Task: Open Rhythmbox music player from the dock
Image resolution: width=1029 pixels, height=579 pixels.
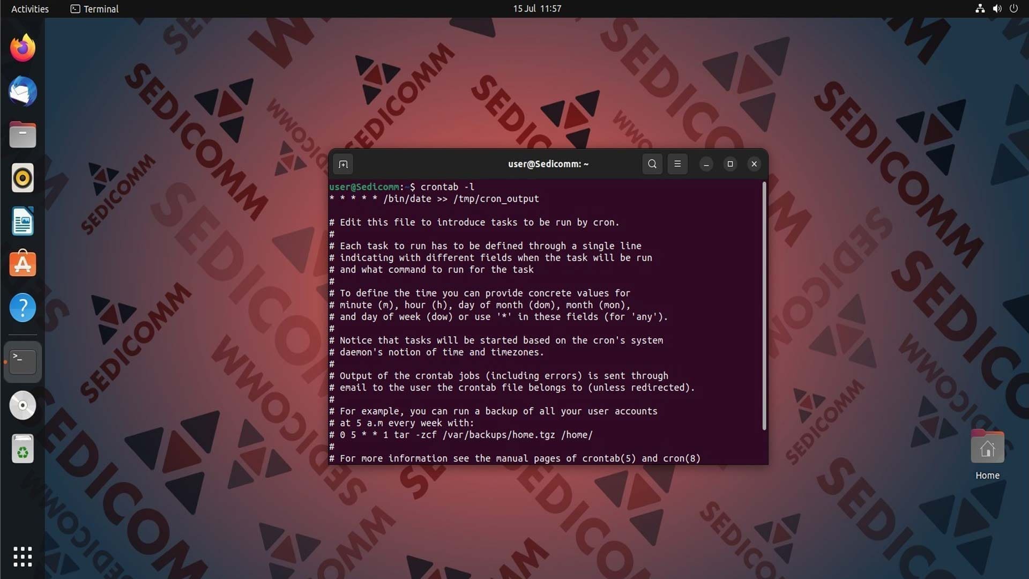Action: [x=23, y=178]
